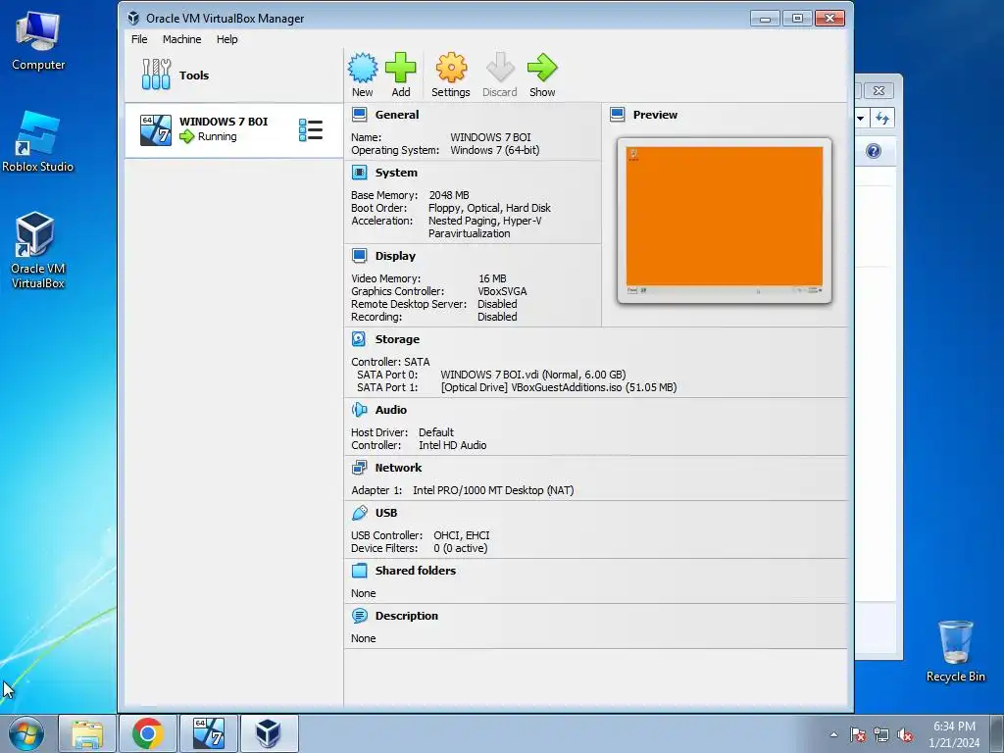
Task: Click the General section monitor icon
Action: pyautogui.click(x=359, y=115)
